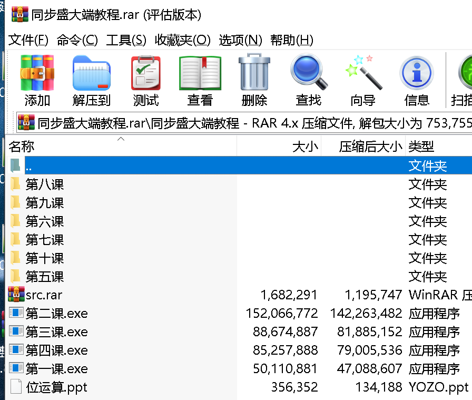Select the 第八课 folder icon

coord(15,184)
